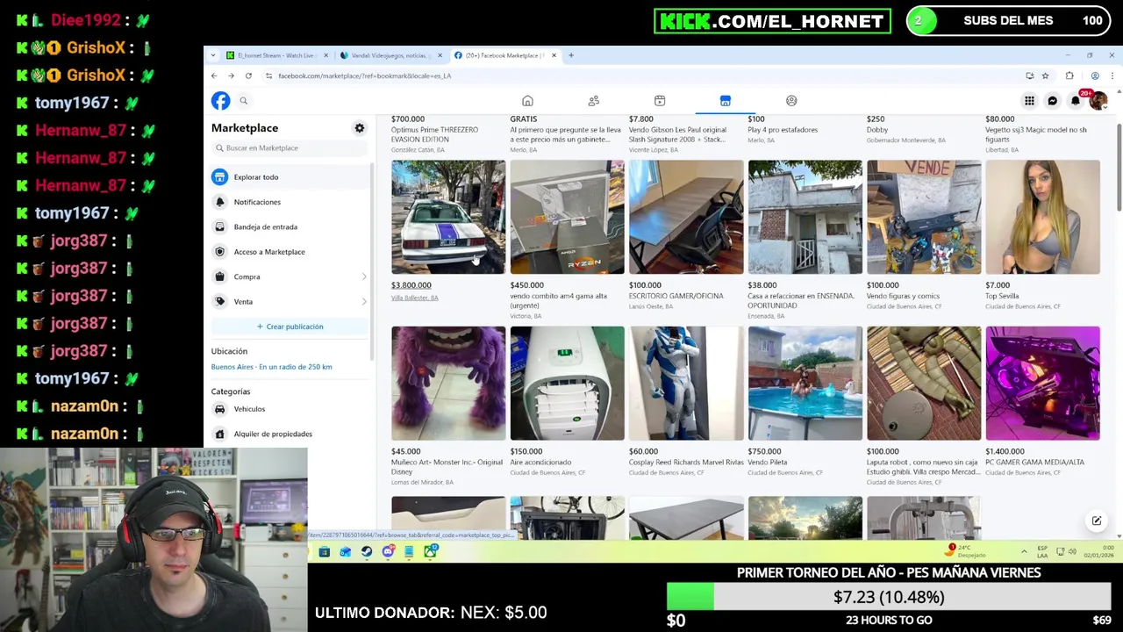
Task: Open the Messenger icon
Action: (1053, 101)
